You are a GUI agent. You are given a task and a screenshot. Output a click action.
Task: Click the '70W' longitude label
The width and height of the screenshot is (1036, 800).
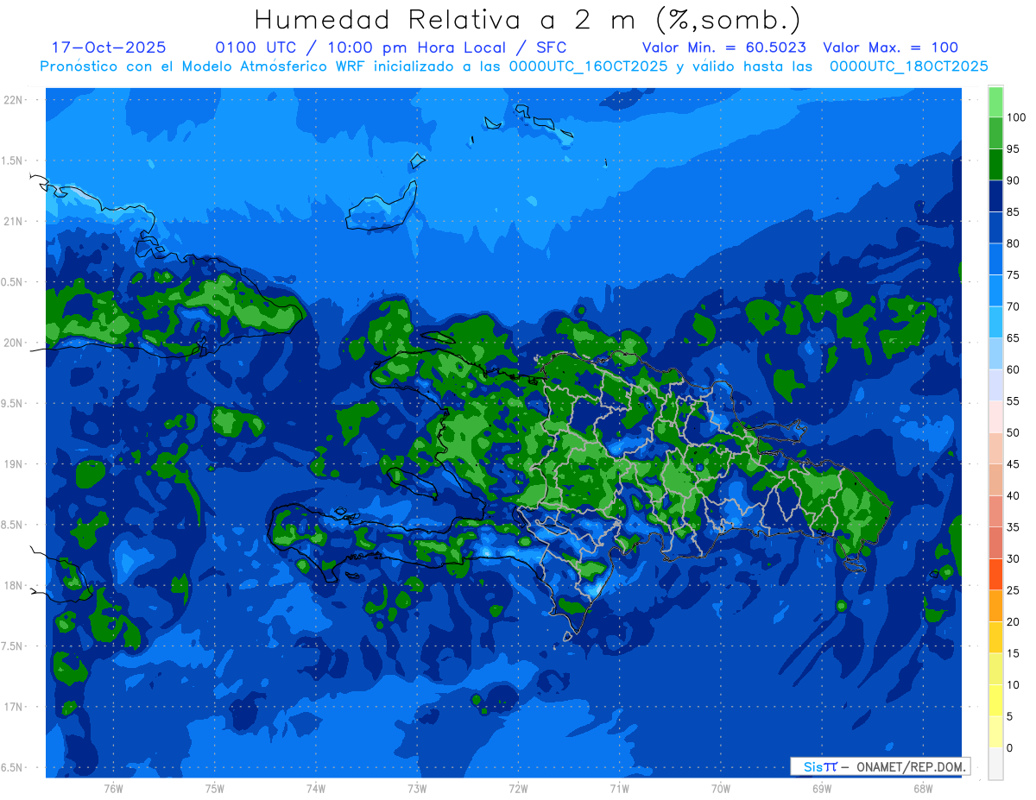click(721, 789)
